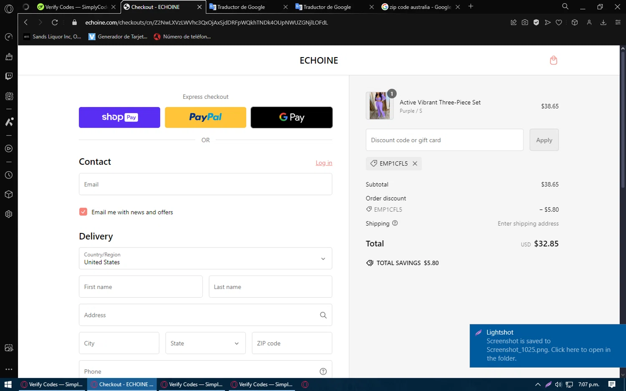Pay with the Shop Pay button
The height and width of the screenshot is (391, 626).
(x=119, y=117)
